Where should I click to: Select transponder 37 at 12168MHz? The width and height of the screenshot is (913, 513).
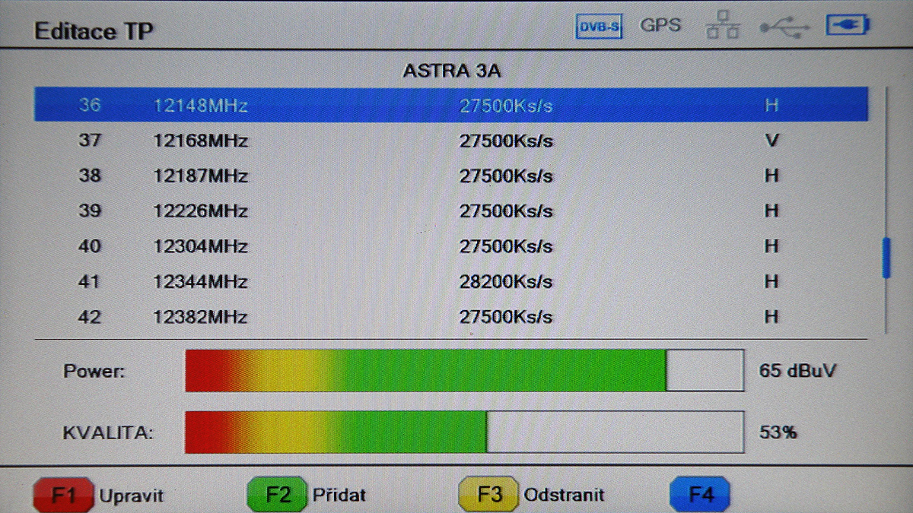(x=450, y=141)
